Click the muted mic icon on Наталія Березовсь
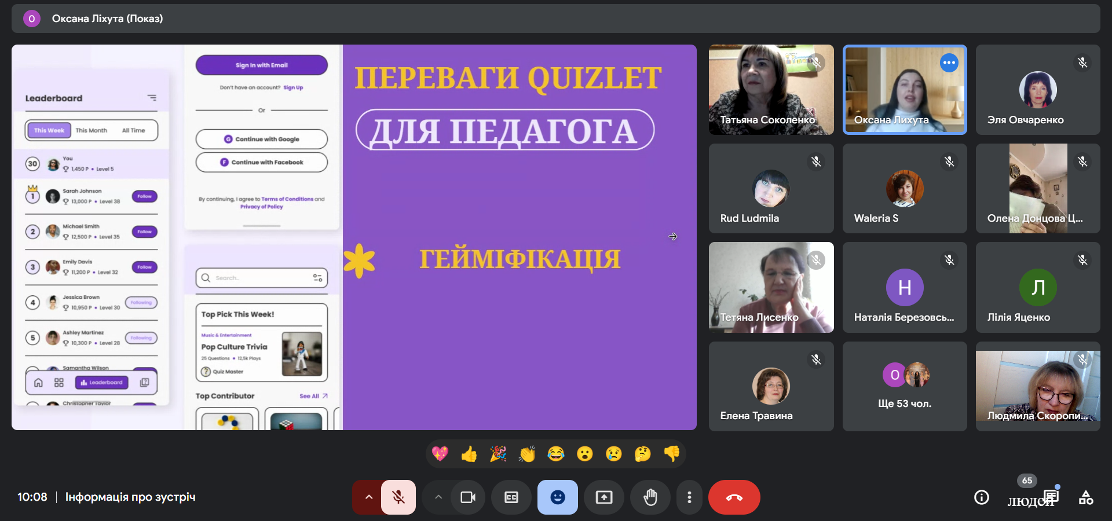This screenshot has width=1112, height=521. [949, 260]
